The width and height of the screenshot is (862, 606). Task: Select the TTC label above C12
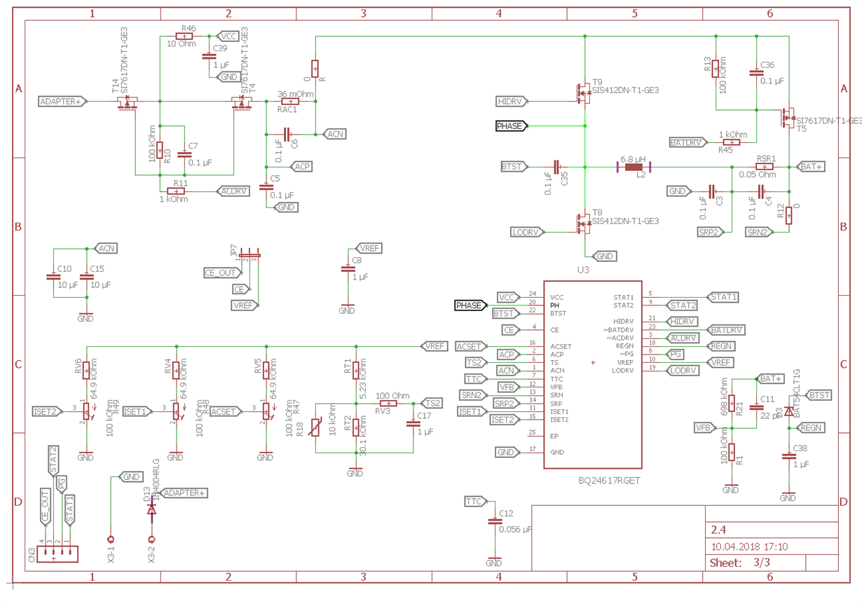point(476,502)
